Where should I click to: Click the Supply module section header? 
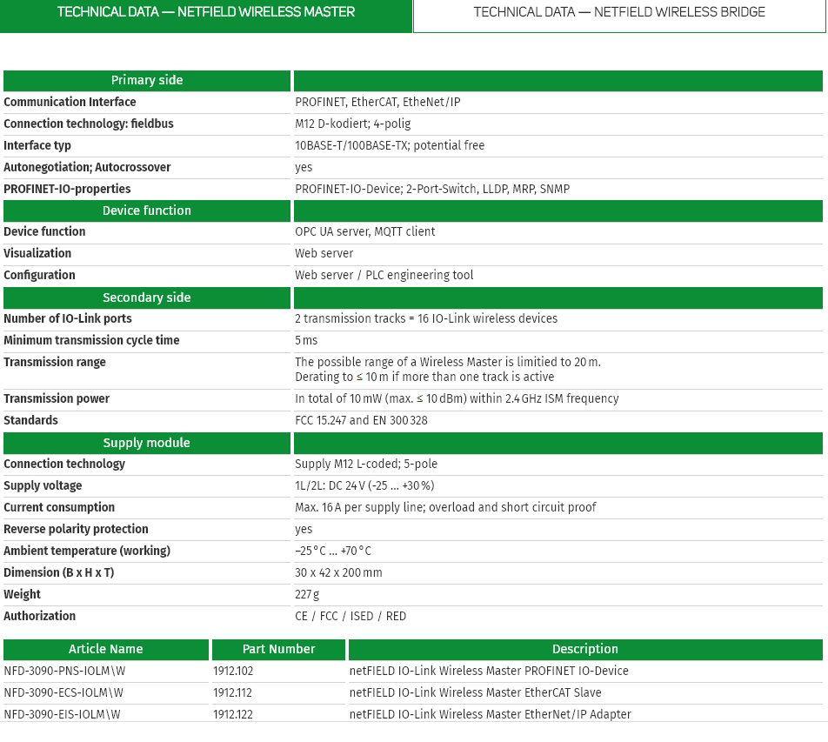[147, 443]
